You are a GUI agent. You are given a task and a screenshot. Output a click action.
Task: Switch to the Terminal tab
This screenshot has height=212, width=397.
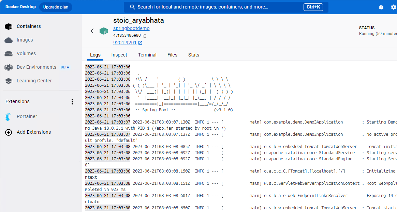coord(147,55)
